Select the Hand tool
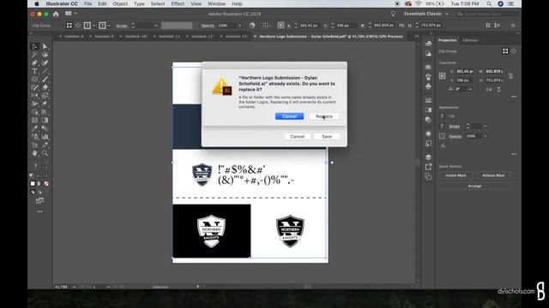The height and width of the screenshot is (308, 549). click(34, 153)
